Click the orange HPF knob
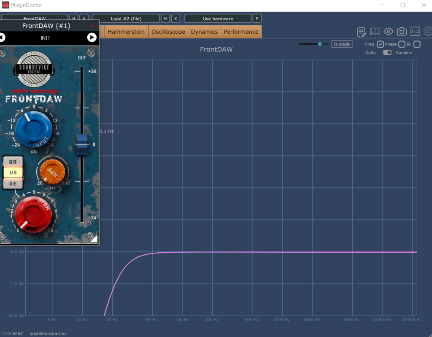This screenshot has height=337, width=432. pyautogui.click(x=52, y=172)
